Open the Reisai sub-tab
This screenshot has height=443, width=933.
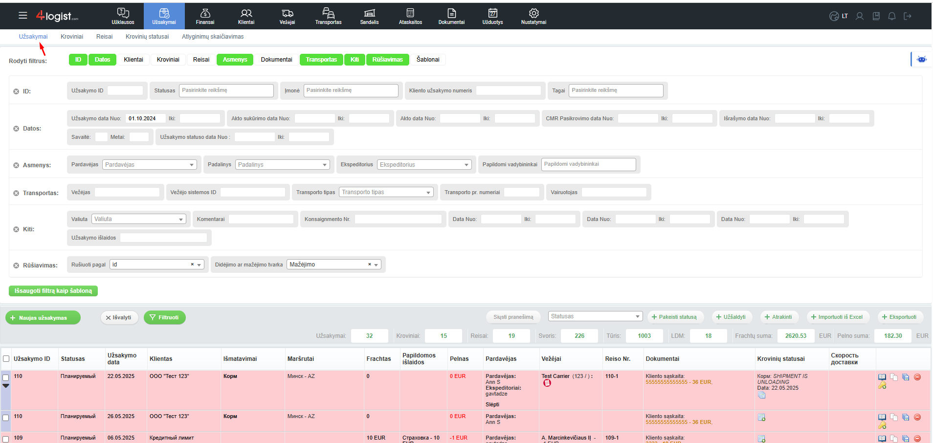pos(104,37)
